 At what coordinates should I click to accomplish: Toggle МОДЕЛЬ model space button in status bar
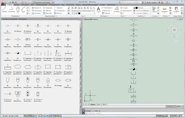pyautogui.click(x=159, y=116)
